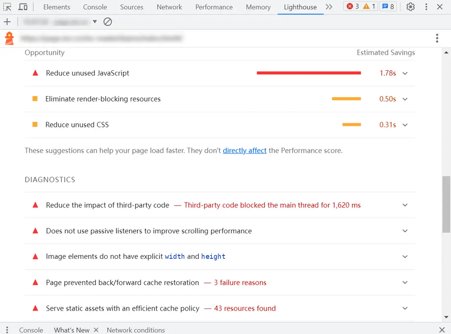451x334 pixels.
Task: Toggle the device toolbar icon
Action: pyautogui.click(x=23, y=7)
